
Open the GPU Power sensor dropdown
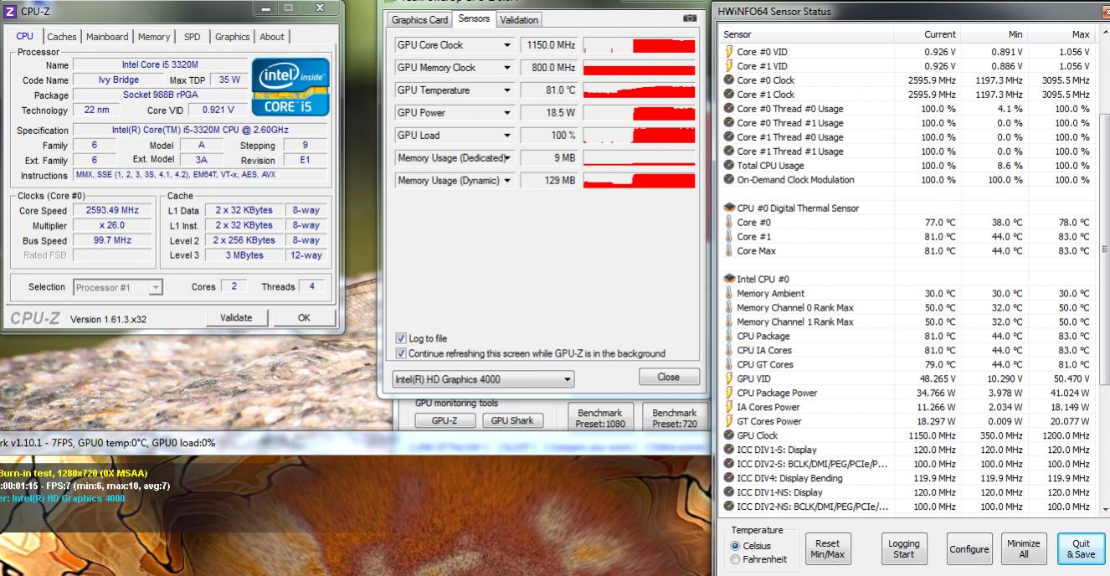[507, 113]
